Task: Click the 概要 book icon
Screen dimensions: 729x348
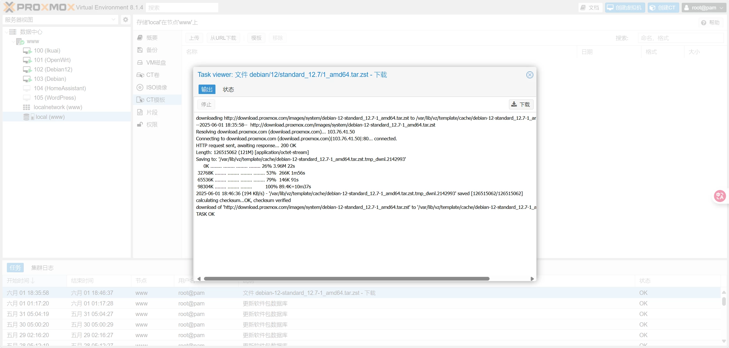Action: tap(140, 38)
